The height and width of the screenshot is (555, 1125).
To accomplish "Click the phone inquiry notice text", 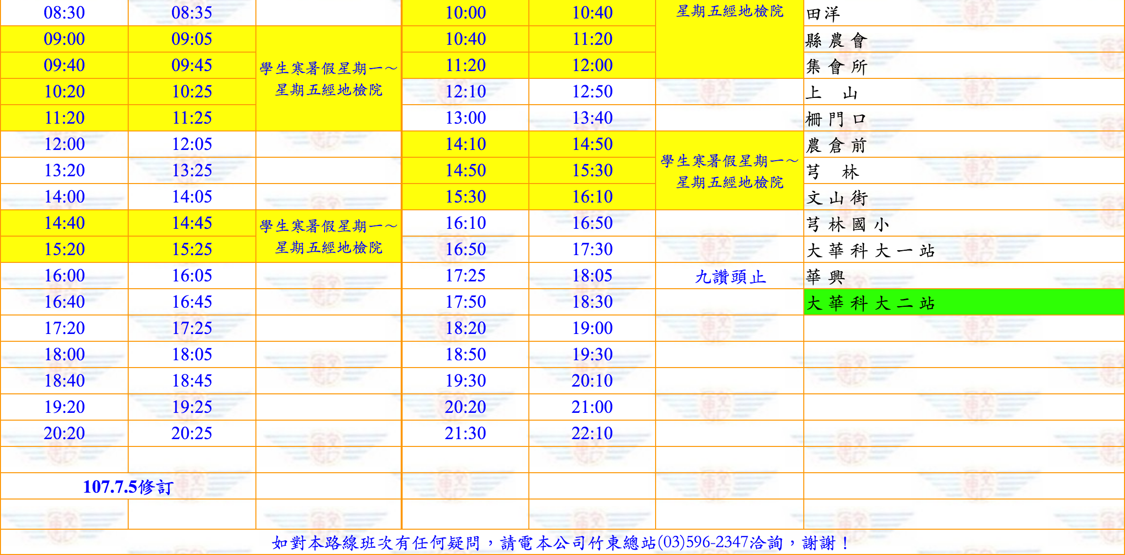I will tap(562, 542).
